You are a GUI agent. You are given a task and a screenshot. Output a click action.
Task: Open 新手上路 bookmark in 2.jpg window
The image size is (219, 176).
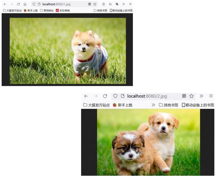point(123,105)
